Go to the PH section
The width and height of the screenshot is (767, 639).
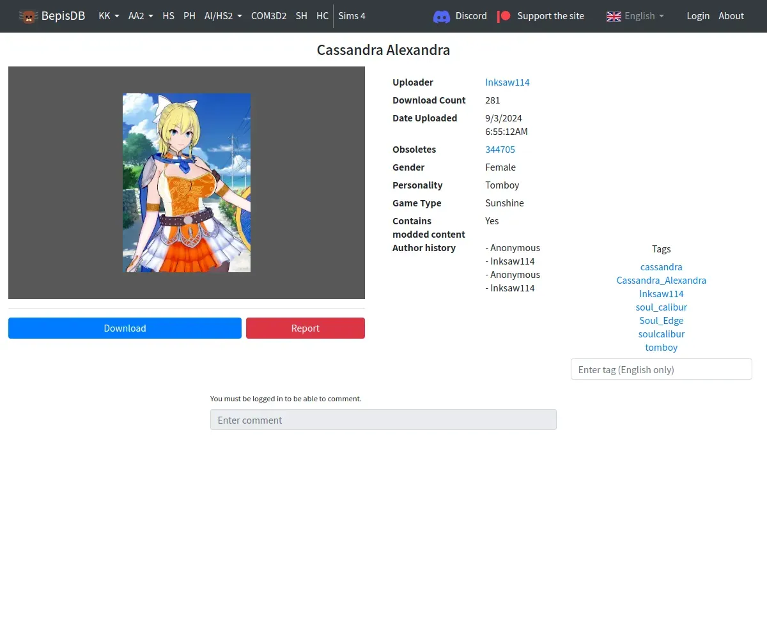click(x=189, y=16)
